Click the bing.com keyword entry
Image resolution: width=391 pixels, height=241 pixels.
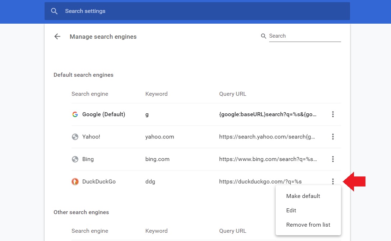157,159
